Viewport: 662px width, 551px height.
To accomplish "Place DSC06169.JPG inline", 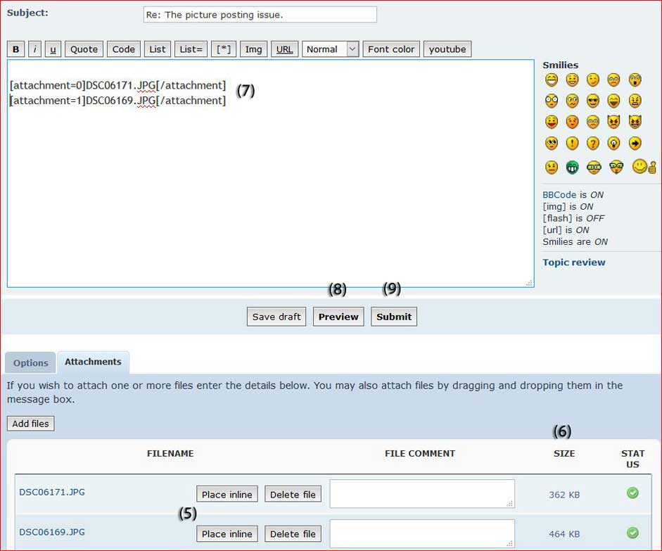I will [x=227, y=534].
